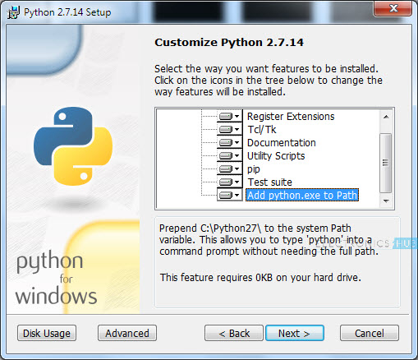Cancel the Python setup
Viewport: 418px width, 360px height.
370,333
